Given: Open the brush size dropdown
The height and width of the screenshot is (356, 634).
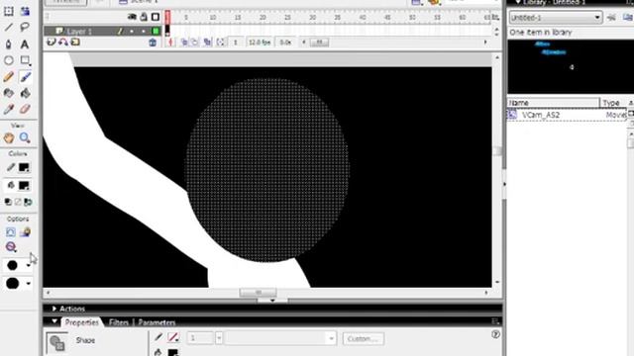Looking at the screenshot, I should 28,265.
